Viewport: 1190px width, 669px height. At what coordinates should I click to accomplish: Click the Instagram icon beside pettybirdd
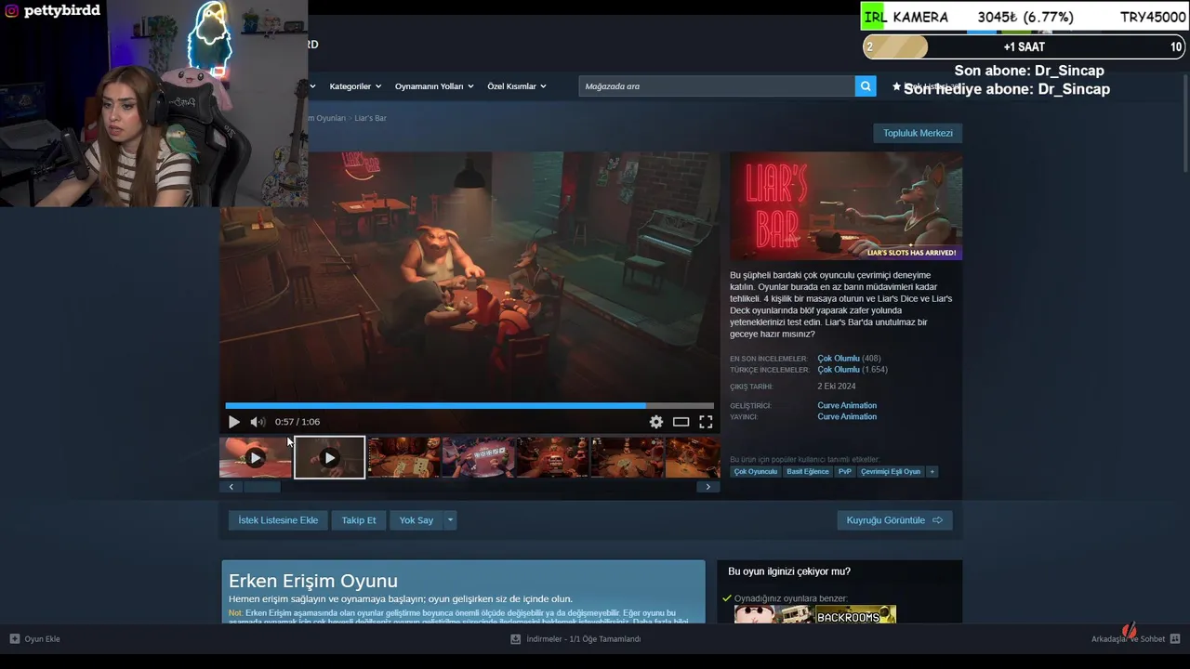(12, 11)
